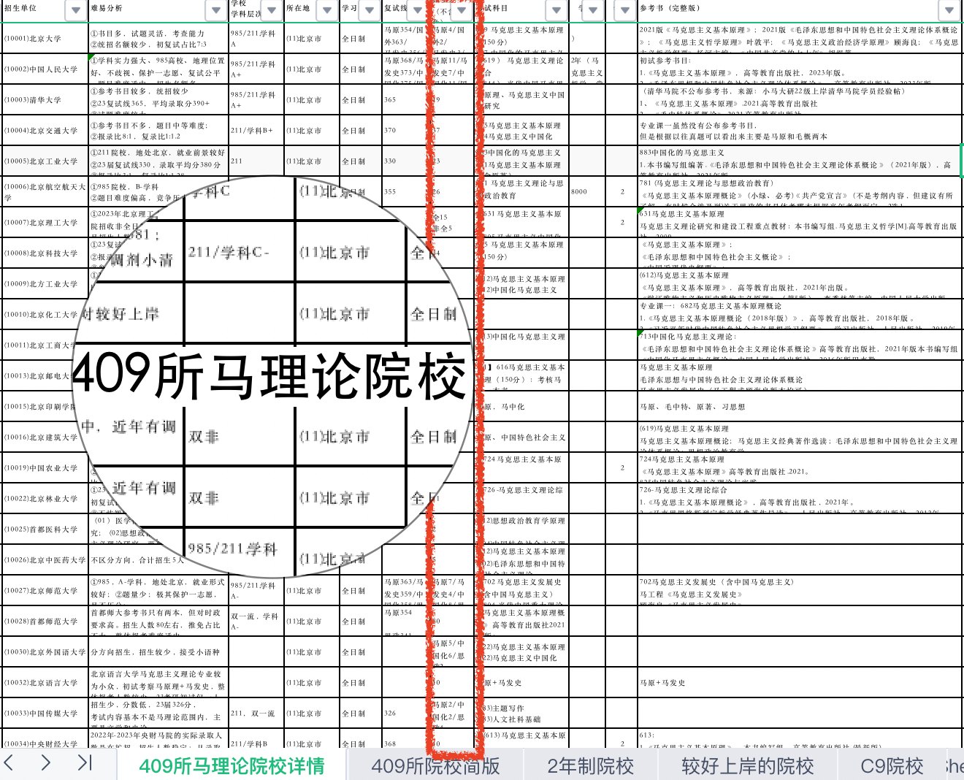Viewport: 964px width, 780px height.
Task: Switch to the C9院校 sheet tab
Action: [x=892, y=765]
